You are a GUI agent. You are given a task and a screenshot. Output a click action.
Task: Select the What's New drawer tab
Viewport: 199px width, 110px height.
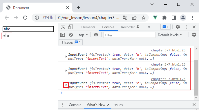pyautogui.click(x=96, y=105)
